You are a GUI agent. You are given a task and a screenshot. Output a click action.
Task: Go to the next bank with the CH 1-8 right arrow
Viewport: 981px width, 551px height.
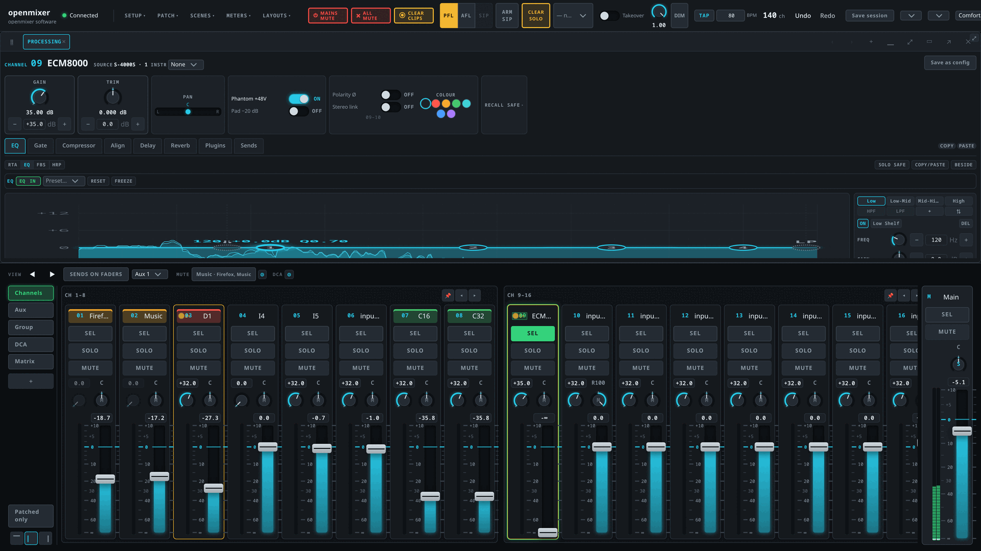pyautogui.click(x=475, y=295)
